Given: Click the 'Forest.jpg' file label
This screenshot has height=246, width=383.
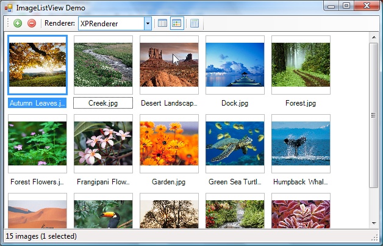Looking at the screenshot, I should coord(301,103).
